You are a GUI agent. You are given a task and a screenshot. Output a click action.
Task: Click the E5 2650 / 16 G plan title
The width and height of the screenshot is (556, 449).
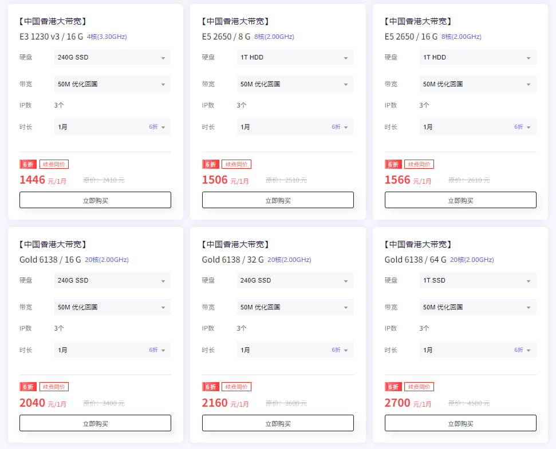tap(411, 37)
